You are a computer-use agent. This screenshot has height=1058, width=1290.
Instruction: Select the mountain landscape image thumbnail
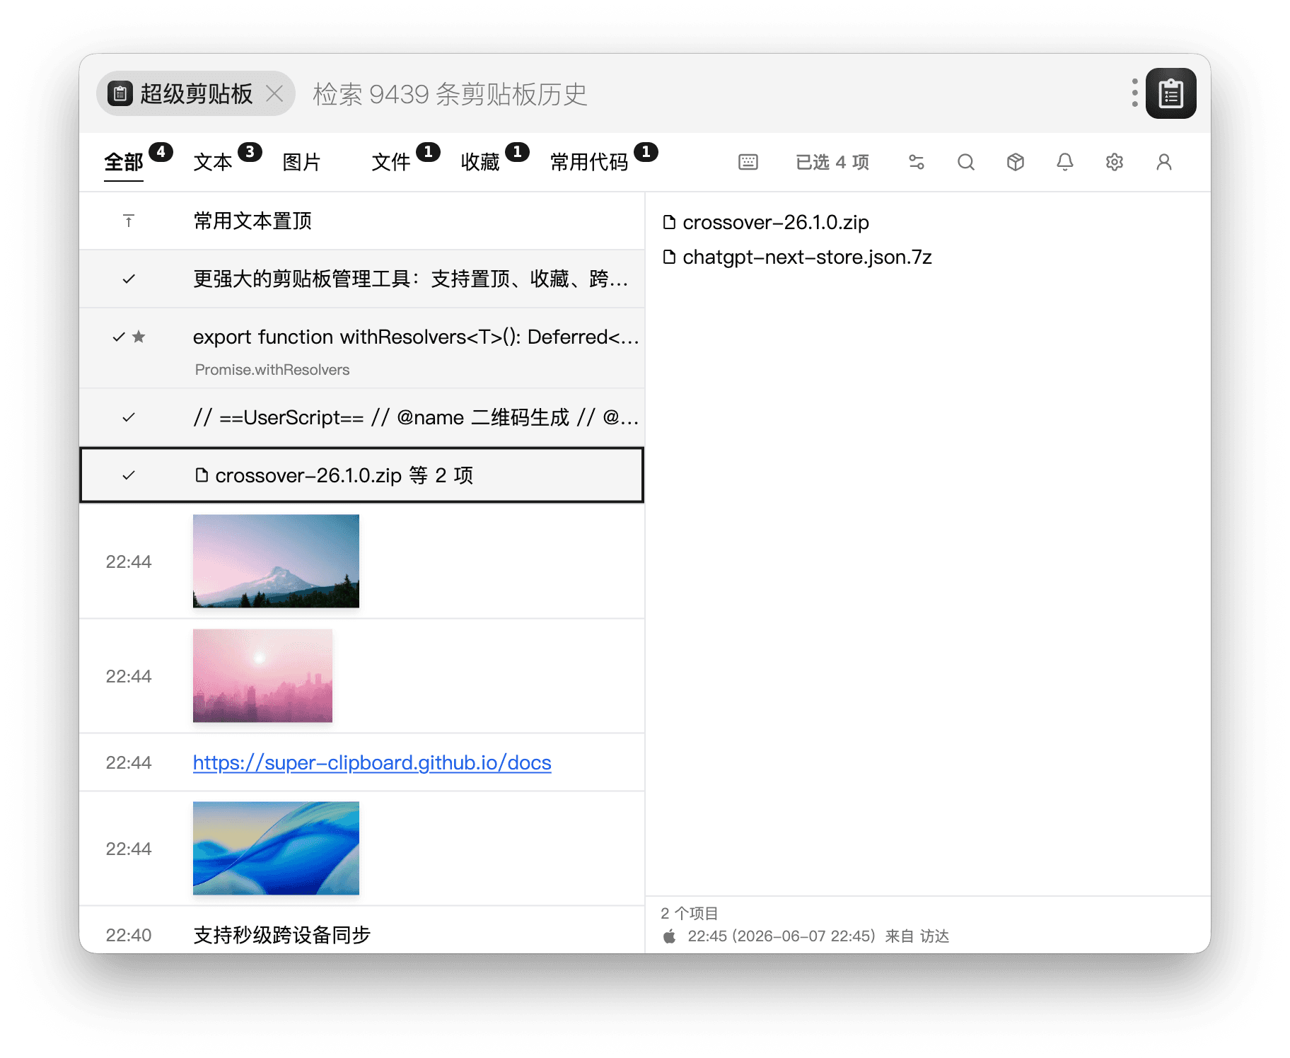pyautogui.click(x=276, y=562)
